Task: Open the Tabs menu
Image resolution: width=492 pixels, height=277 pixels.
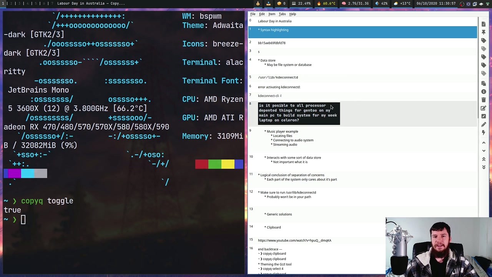Action: tap(282, 14)
